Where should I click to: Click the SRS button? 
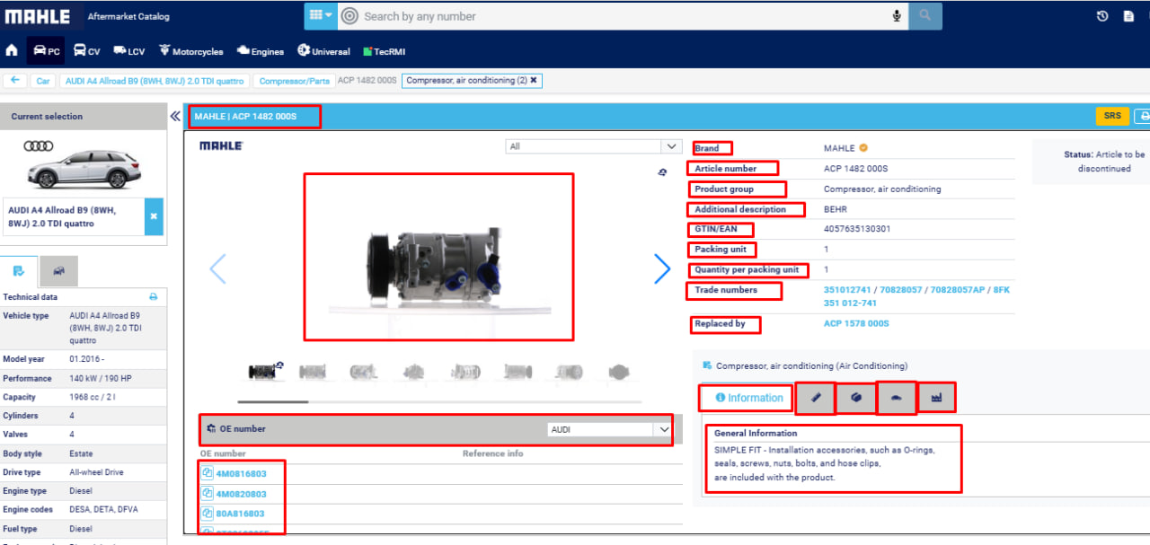(1112, 116)
